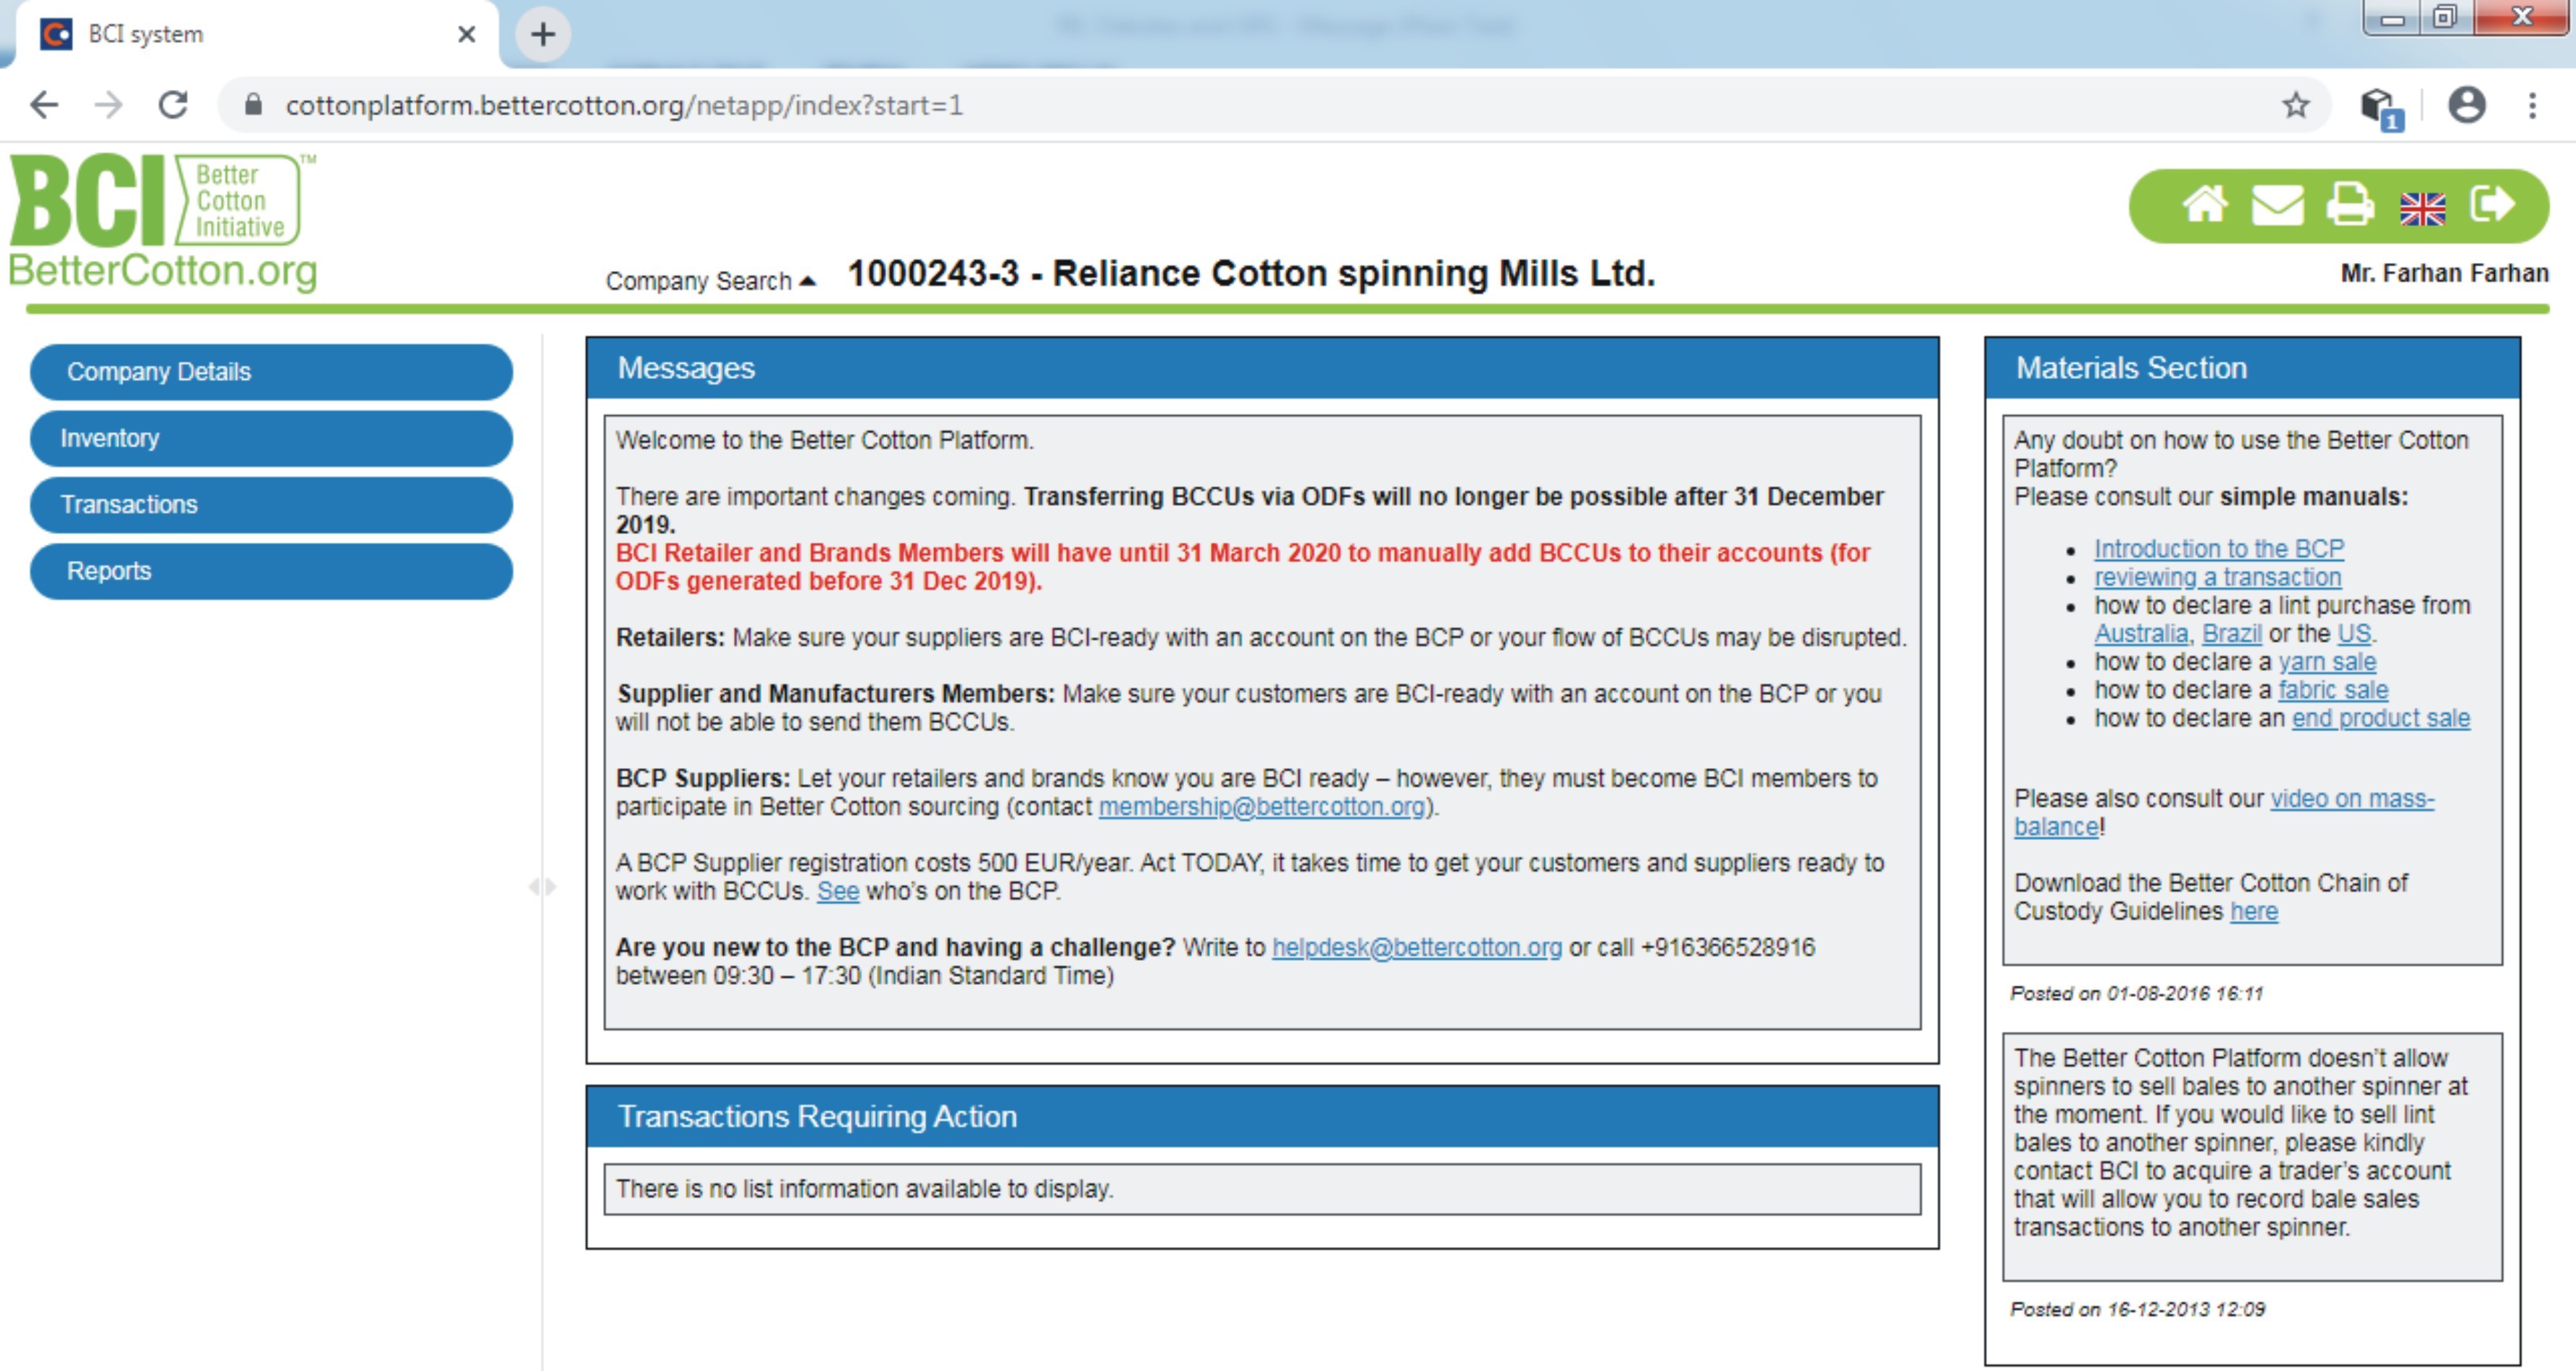Click the logout arrow icon
The width and height of the screenshot is (2576, 1371).
[2492, 204]
